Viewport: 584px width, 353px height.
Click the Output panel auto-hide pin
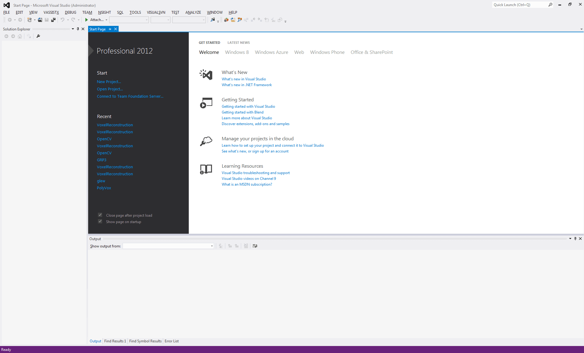[x=575, y=239]
